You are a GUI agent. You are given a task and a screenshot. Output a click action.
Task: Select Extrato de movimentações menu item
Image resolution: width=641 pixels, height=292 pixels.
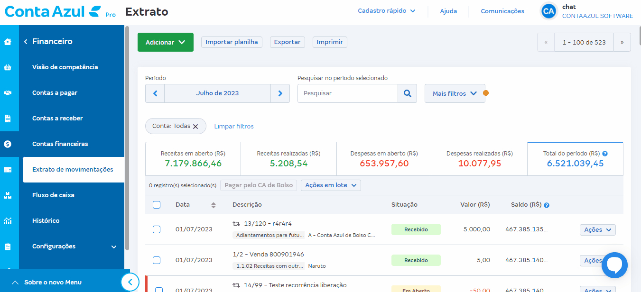[74, 170]
